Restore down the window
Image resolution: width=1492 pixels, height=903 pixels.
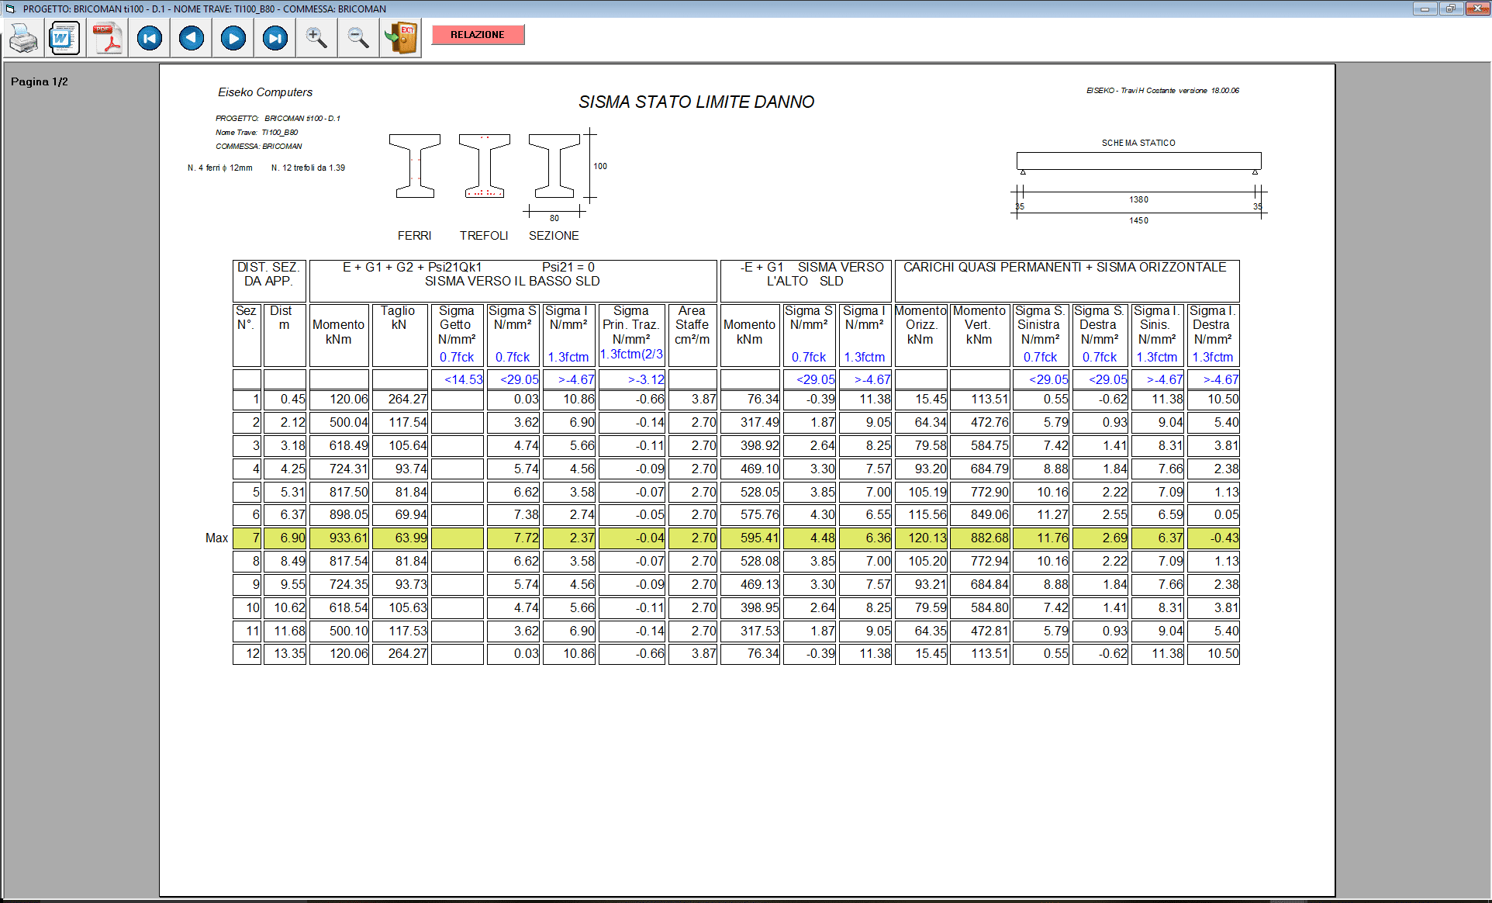pyautogui.click(x=1450, y=9)
